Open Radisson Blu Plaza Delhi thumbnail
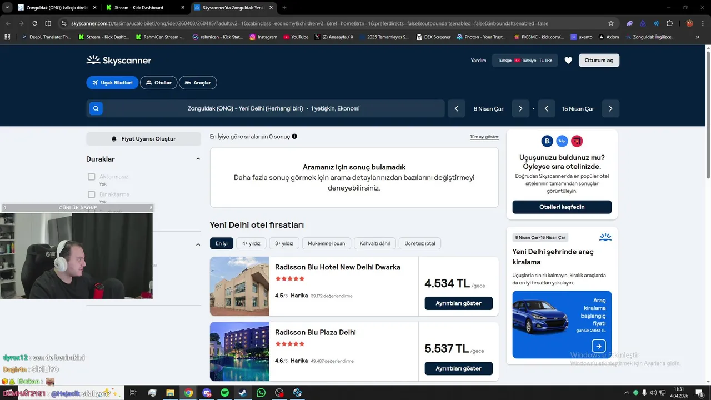The image size is (711, 400). (239, 352)
